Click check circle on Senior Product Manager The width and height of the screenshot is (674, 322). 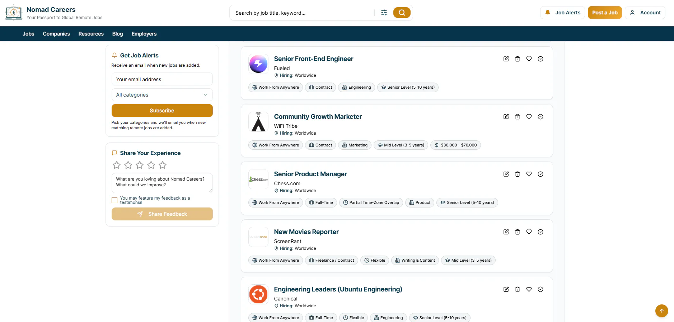(540, 174)
